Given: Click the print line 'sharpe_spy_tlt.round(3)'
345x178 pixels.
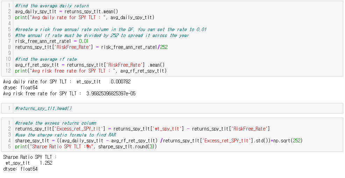Looking at the screenshot, I should pos(86,147).
